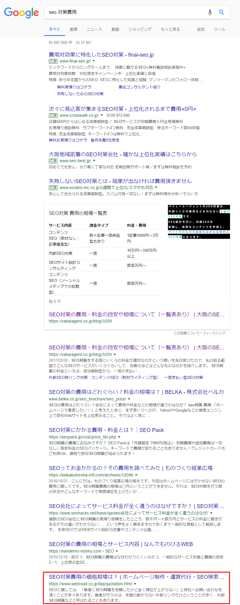Open the dropdown arrow after the green valueagent.co.jp/blog/3259 URL
The height and width of the screenshot is (605, 240).
coord(115,354)
